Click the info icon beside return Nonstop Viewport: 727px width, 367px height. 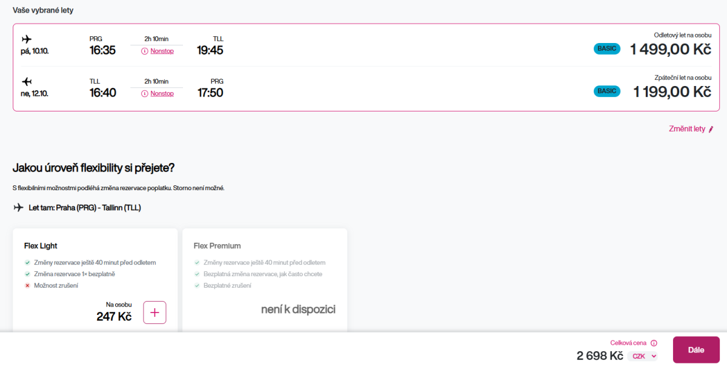pos(145,94)
